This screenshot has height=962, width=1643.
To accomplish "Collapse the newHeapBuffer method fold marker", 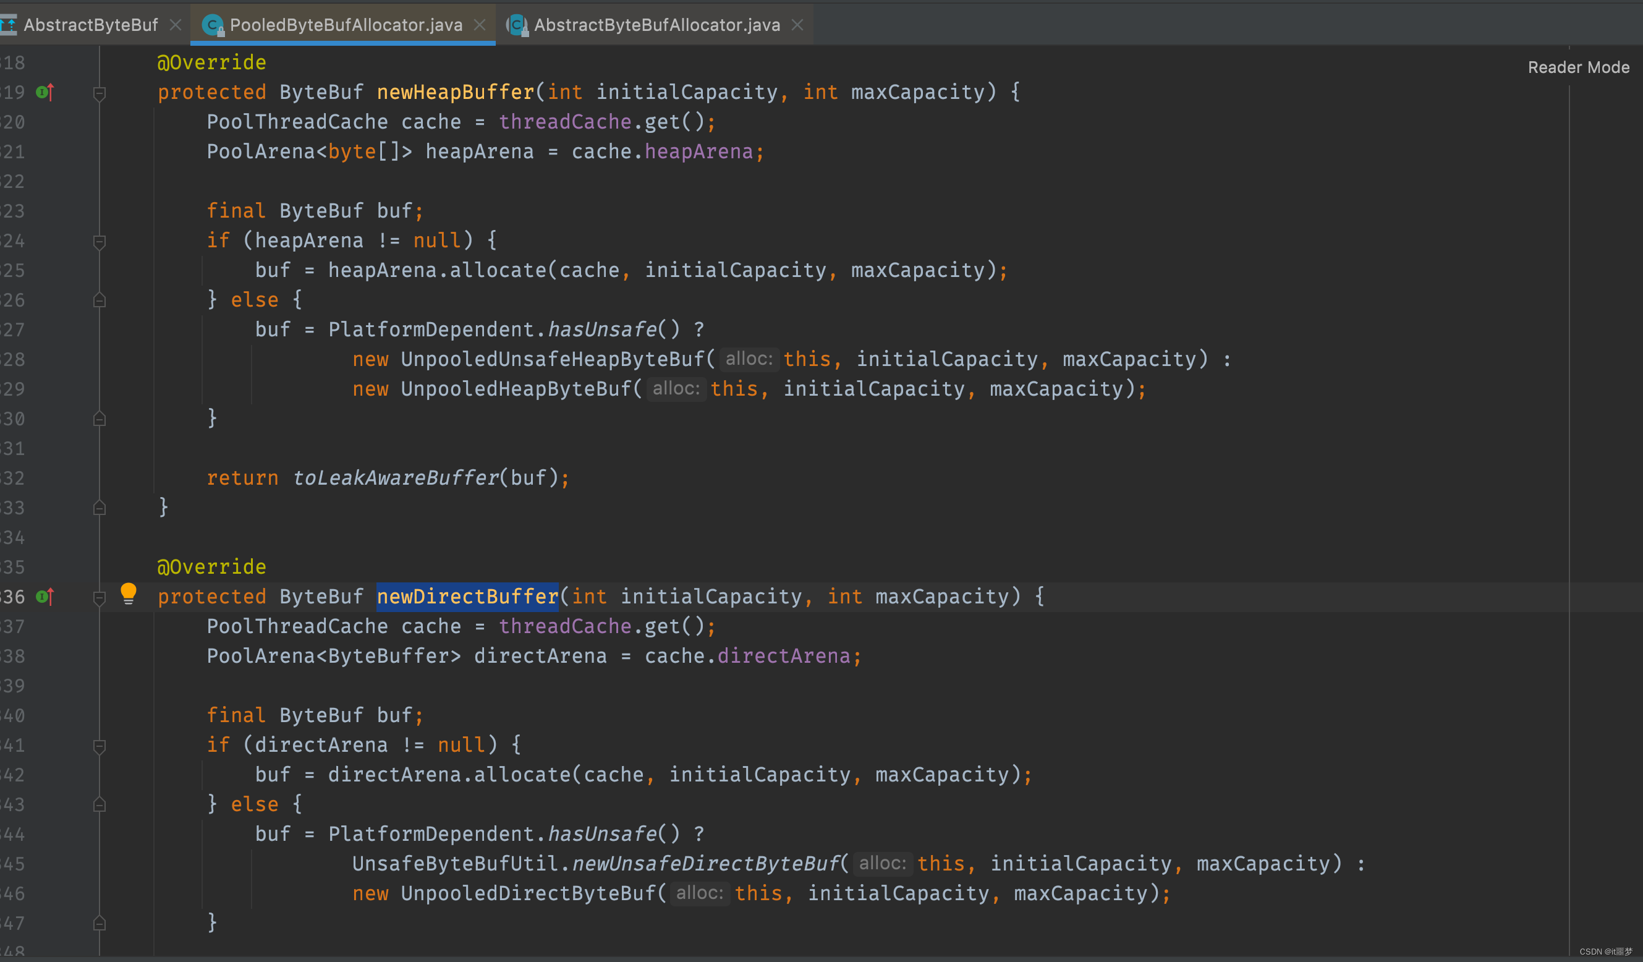I will coord(99,94).
